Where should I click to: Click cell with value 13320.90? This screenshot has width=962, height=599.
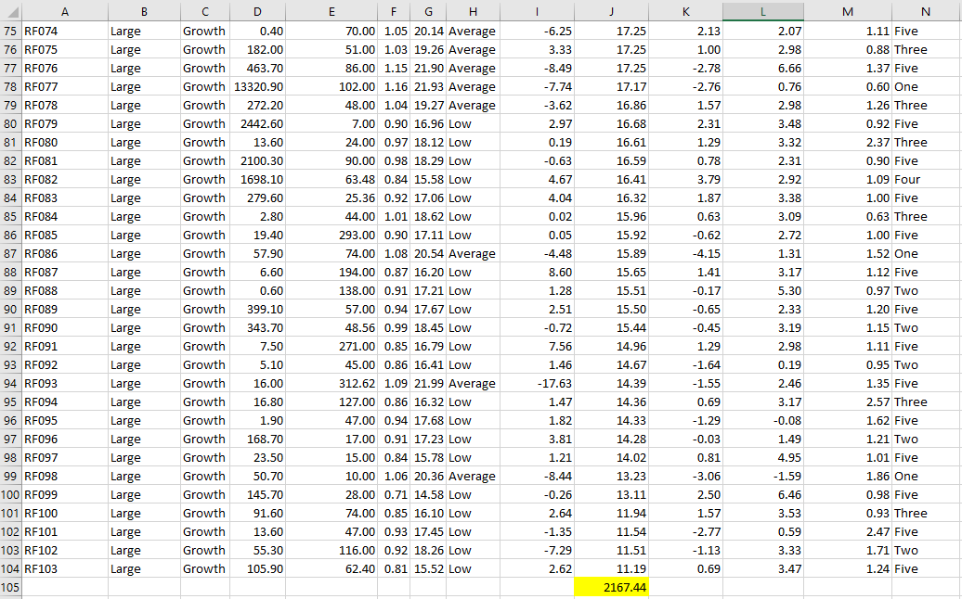point(258,87)
